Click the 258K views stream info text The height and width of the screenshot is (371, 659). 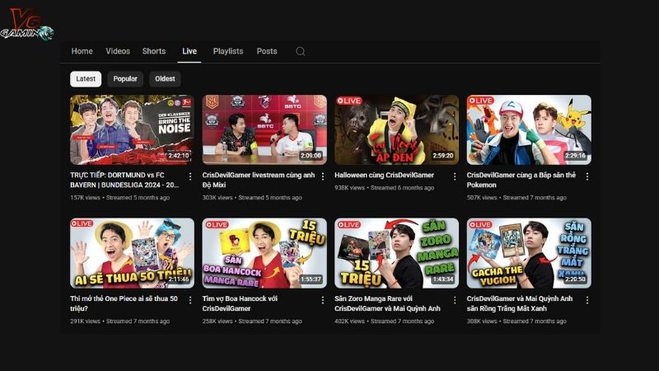point(252,321)
